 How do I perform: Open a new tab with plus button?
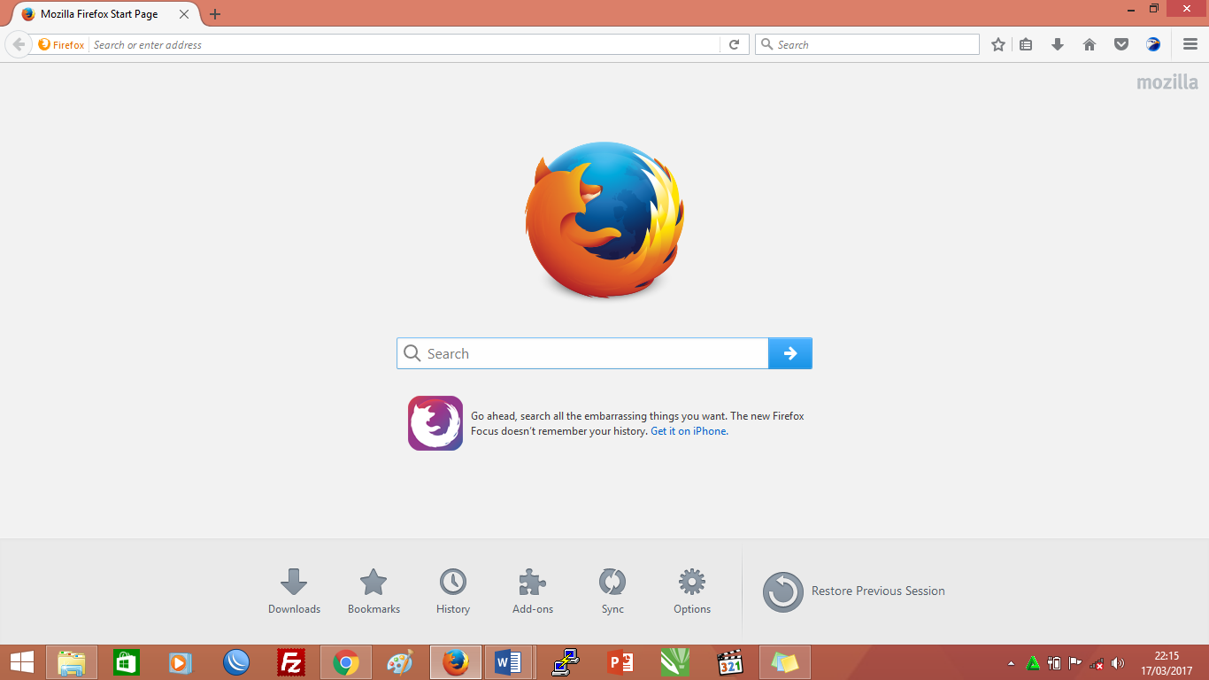215,14
